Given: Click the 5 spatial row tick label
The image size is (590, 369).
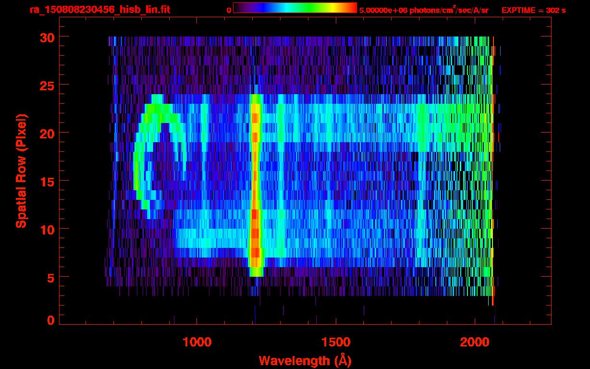Looking at the screenshot, I should coord(50,277).
